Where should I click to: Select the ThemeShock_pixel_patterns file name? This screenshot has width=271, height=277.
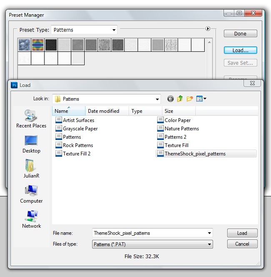(x=195, y=154)
